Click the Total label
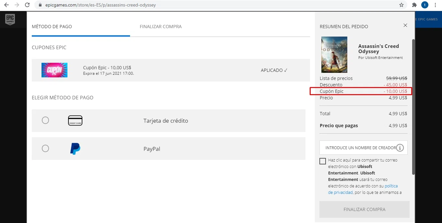 click(x=325, y=114)
